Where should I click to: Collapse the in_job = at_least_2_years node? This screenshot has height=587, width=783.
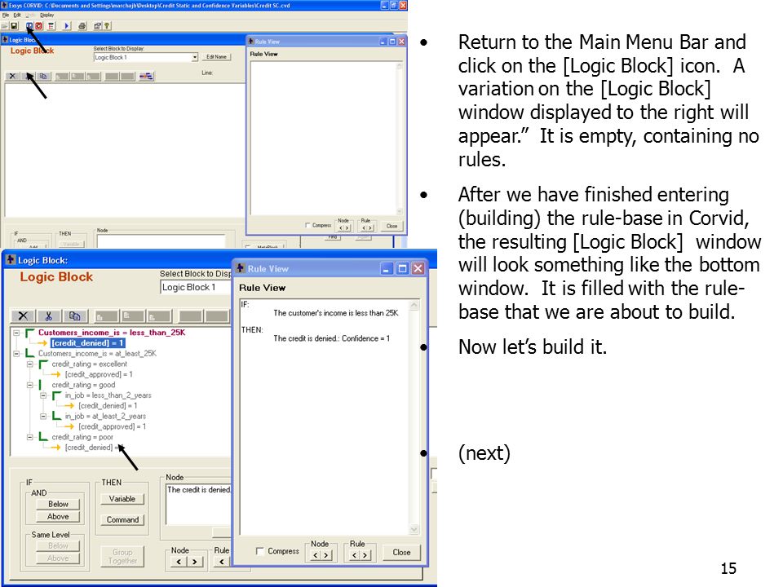click(43, 416)
